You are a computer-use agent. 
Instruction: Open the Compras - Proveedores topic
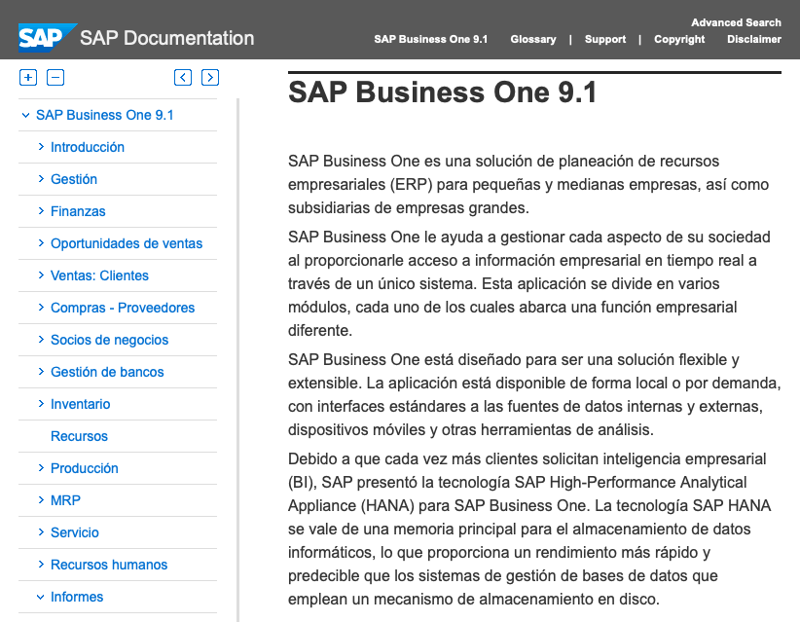click(x=123, y=309)
